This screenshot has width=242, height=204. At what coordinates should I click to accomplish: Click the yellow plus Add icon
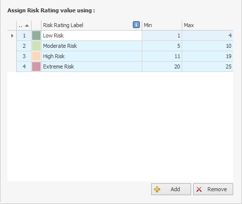[157, 189]
